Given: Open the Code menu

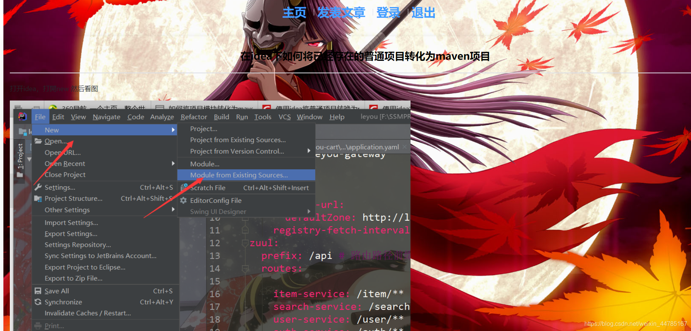Looking at the screenshot, I should 136,117.
